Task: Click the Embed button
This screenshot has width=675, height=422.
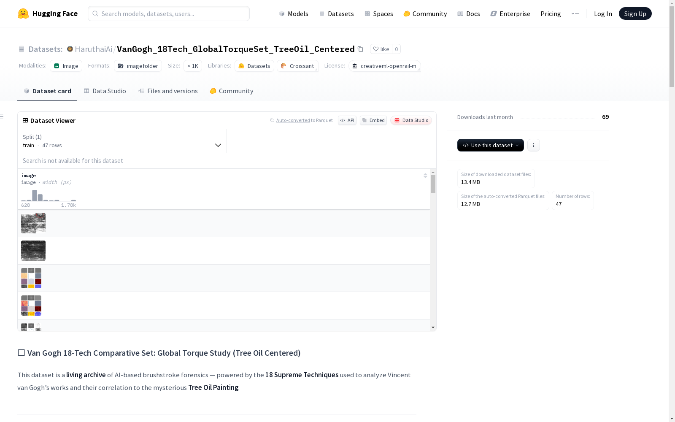Action: pyautogui.click(x=373, y=120)
